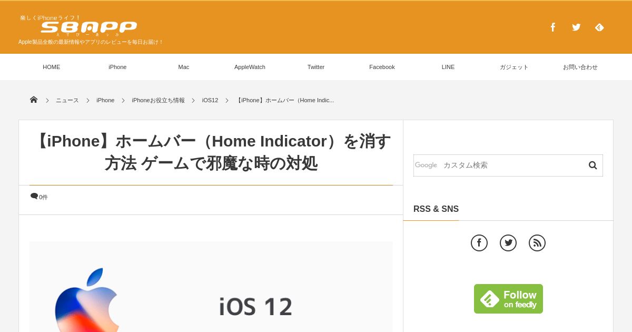
Task: Click the article title about ホームバー
Action: pos(211,152)
